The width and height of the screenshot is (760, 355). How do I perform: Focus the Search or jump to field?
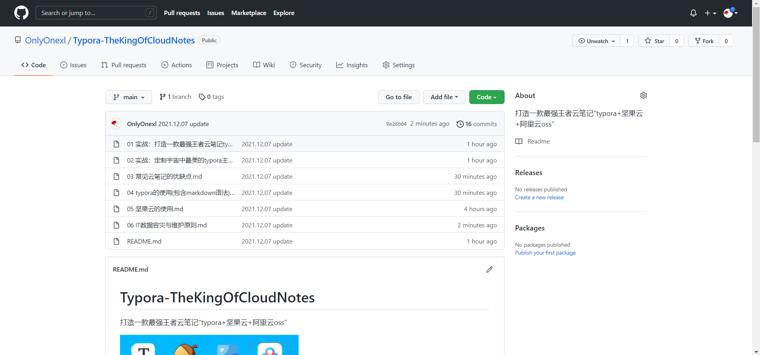96,13
